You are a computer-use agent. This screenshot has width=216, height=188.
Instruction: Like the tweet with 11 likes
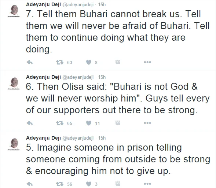(89, 123)
